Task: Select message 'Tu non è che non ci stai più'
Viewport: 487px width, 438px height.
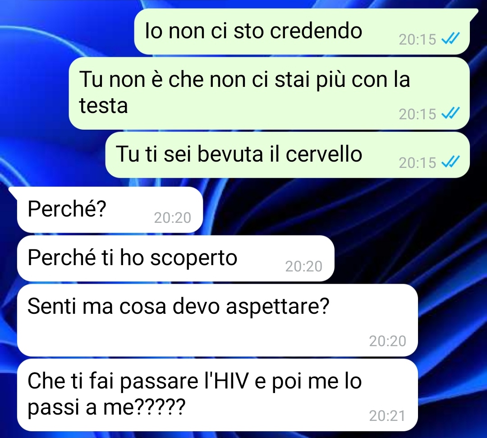Action: (x=269, y=93)
